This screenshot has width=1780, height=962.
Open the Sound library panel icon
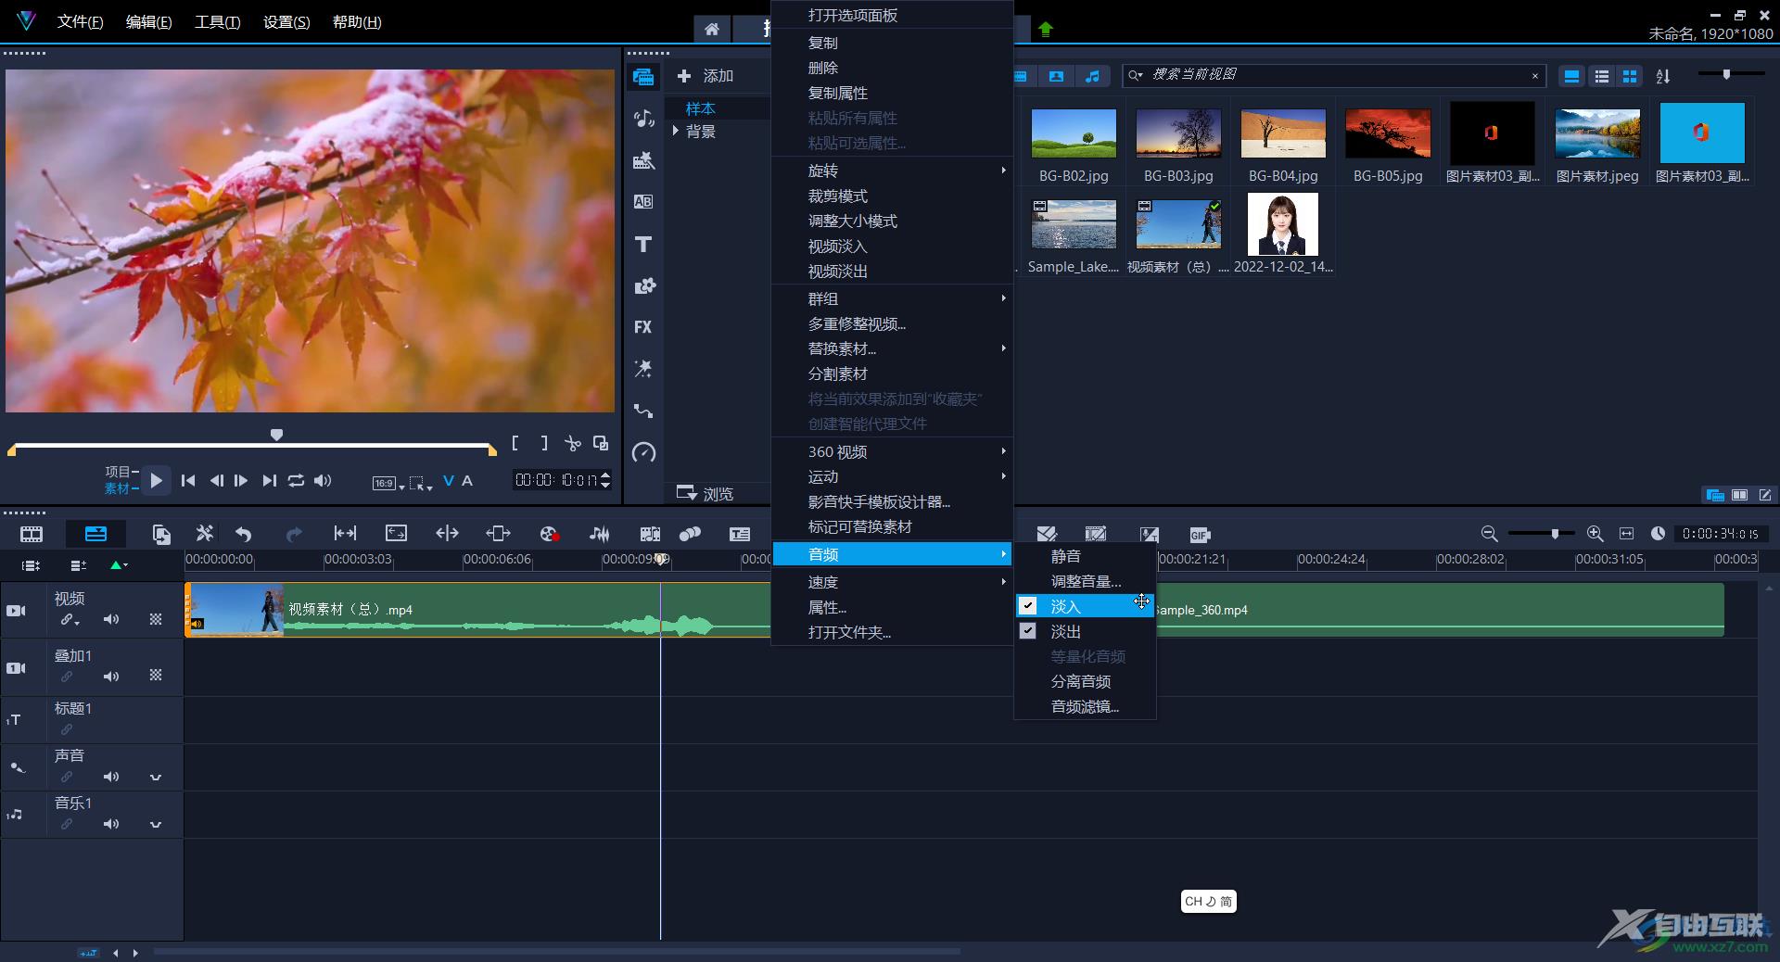pos(643,119)
